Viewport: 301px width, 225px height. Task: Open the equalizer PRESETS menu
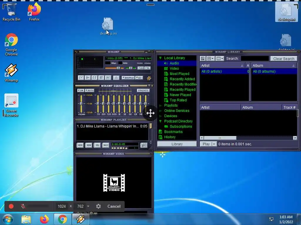click(x=143, y=90)
